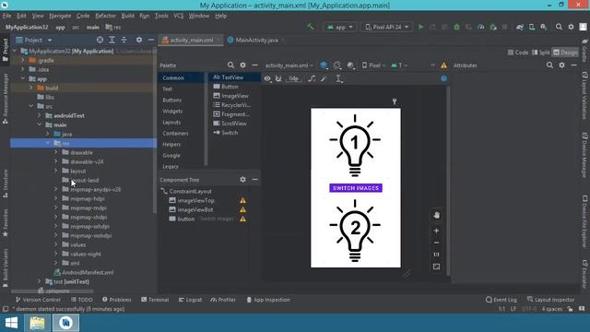Click the Make Project hammer icon
The height and width of the screenshot is (332, 590).
click(311, 27)
